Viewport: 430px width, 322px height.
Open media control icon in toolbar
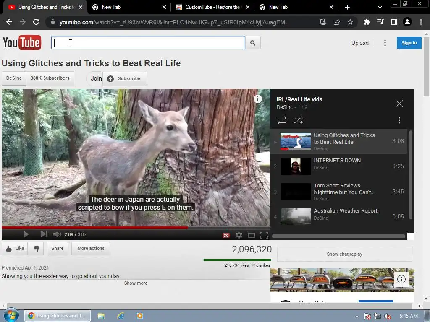(x=380, y=22)
